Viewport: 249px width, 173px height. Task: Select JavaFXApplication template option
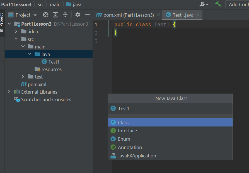coord(137,156)
